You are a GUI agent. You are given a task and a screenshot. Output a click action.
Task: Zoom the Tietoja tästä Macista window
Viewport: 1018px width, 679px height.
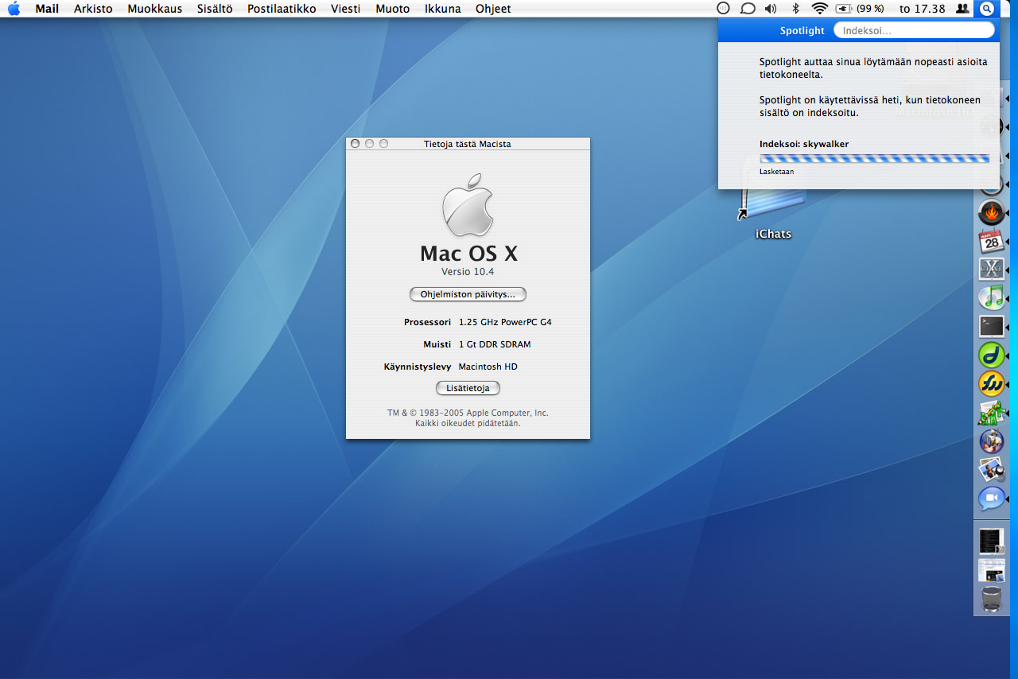[384, 144]
